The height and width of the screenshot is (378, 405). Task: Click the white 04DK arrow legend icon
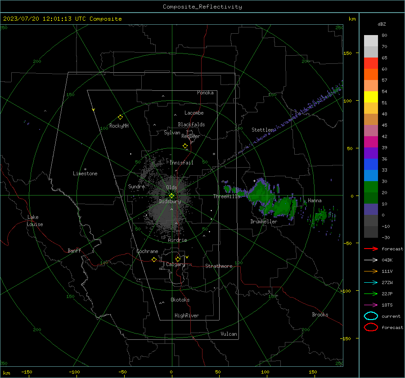[x=371, y=260]
